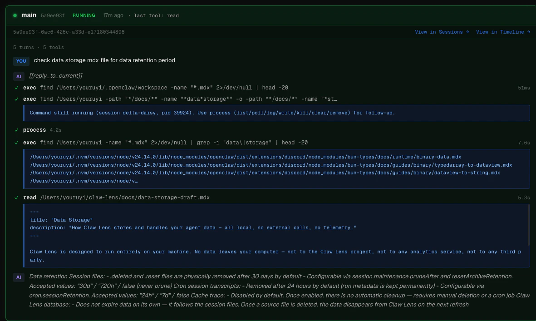Image resolution: width=536 pixels, height=321 pixels.
Task: Click the user prompt about data retention
Action: click(x=104, y=60)
